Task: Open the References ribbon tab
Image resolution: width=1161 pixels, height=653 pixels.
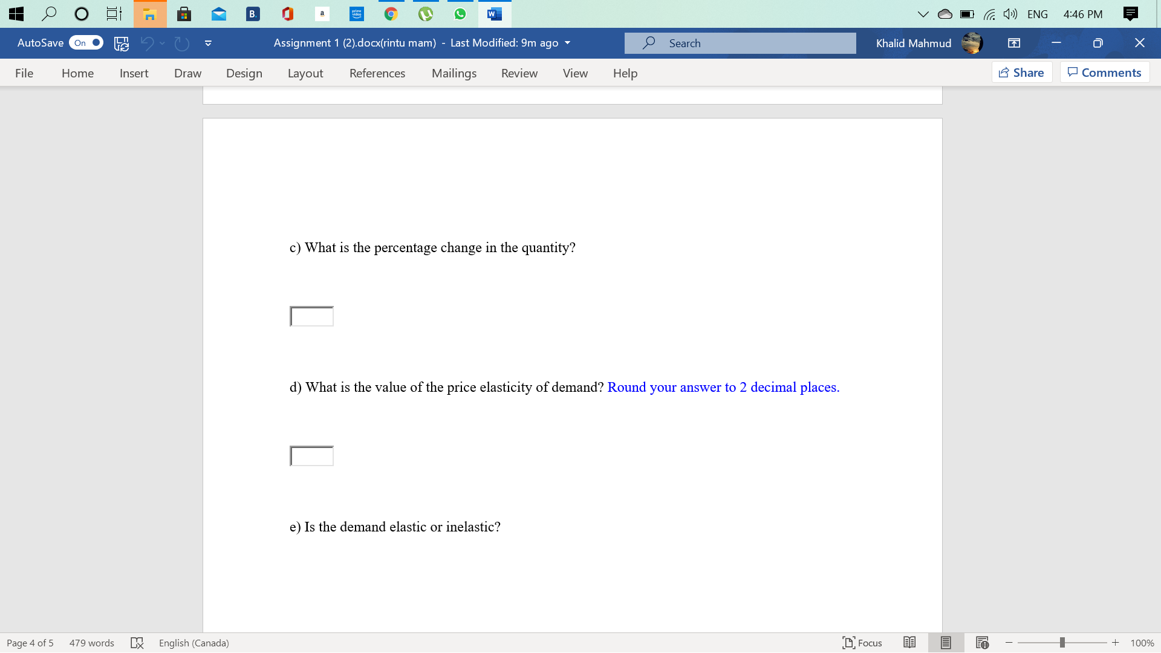Action: pyautogui.click(x=377, y=73)
